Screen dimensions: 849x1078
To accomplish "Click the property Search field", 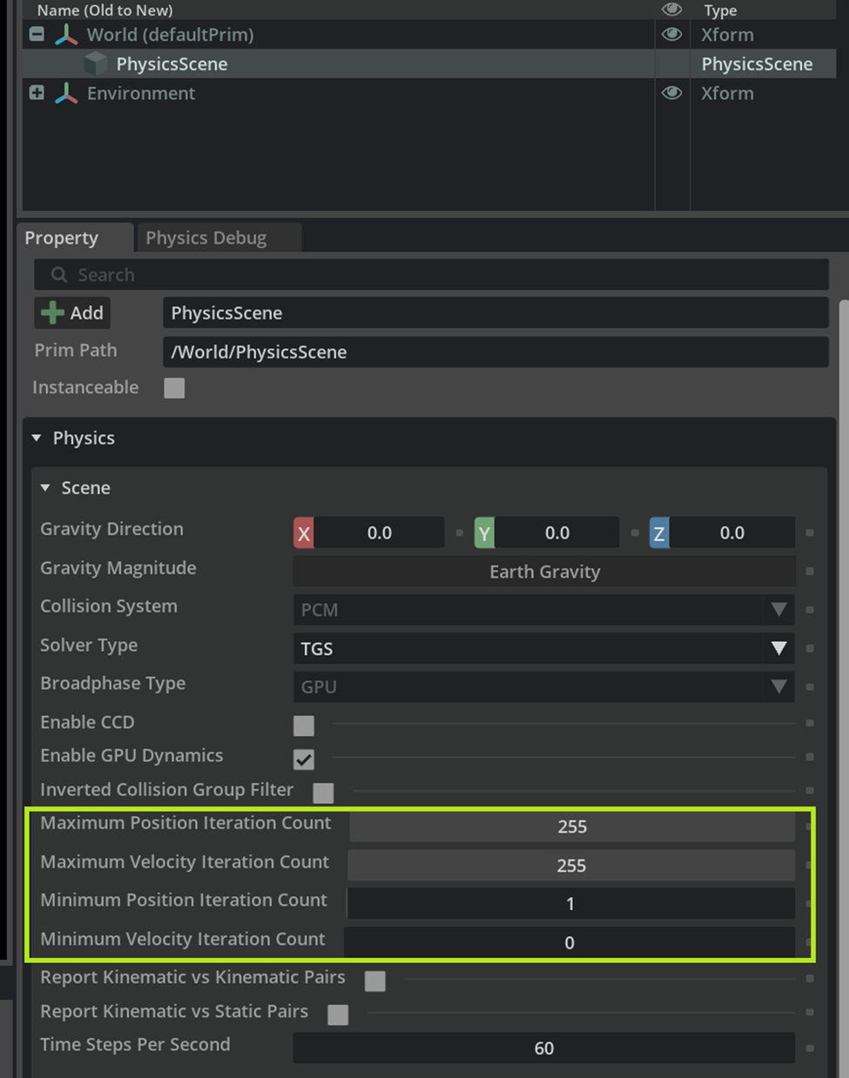I will pos(431,275).
